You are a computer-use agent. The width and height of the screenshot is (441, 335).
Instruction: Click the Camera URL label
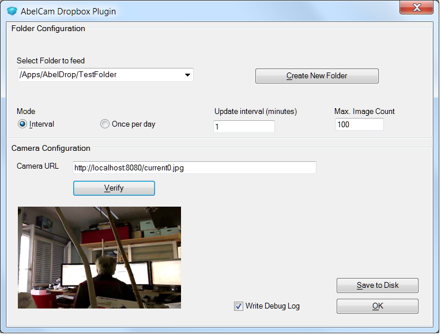[37, 166]
